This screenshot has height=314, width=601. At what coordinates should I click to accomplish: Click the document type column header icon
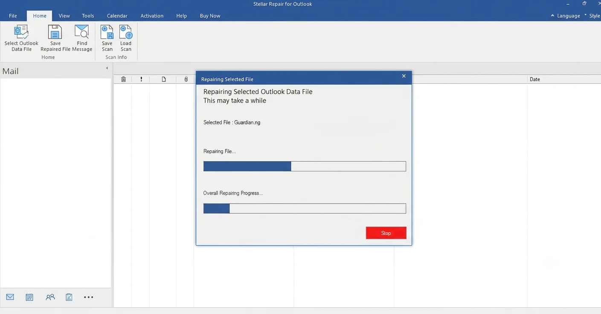[164, 79]
